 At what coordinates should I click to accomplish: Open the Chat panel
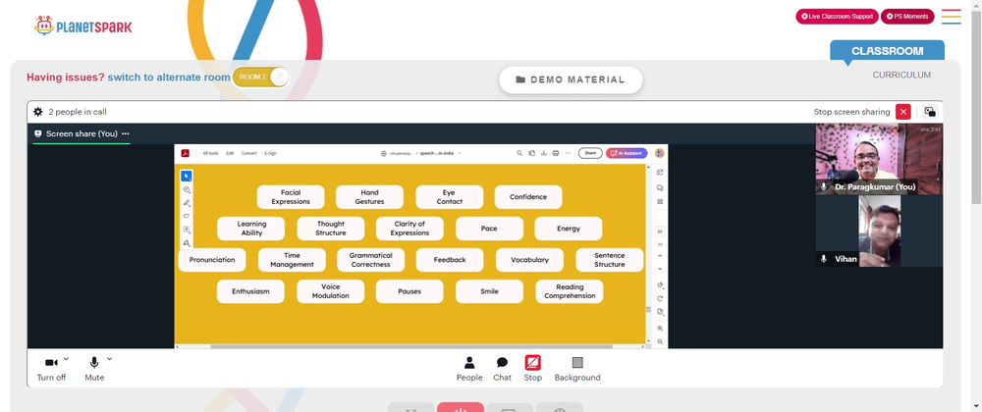click(502, 369)
